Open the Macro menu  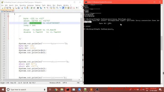49,5
